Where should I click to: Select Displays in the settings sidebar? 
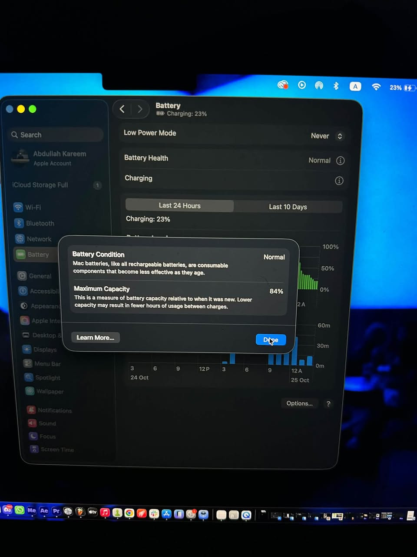pyautogui.click(x=40, y=349)
